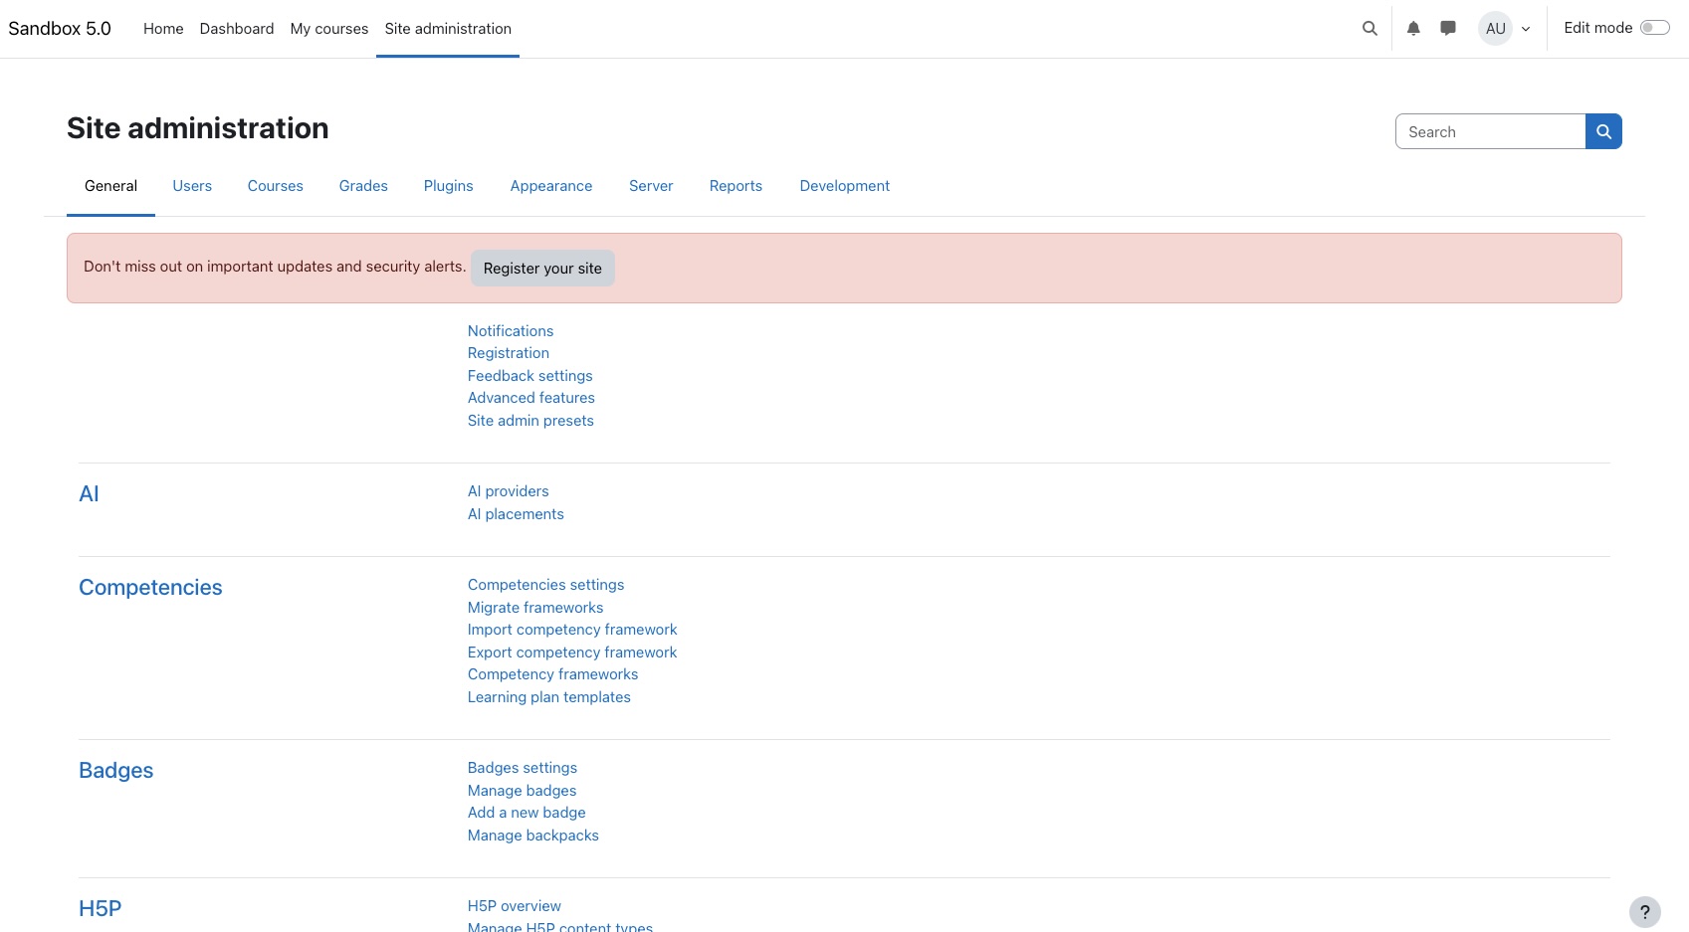Click the blue search submit button
This screenshot has height=932, width=1689.
click(1603, 130)
